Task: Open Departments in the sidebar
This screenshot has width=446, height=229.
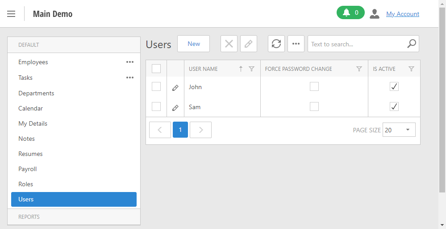Action: tap(36, 94)
